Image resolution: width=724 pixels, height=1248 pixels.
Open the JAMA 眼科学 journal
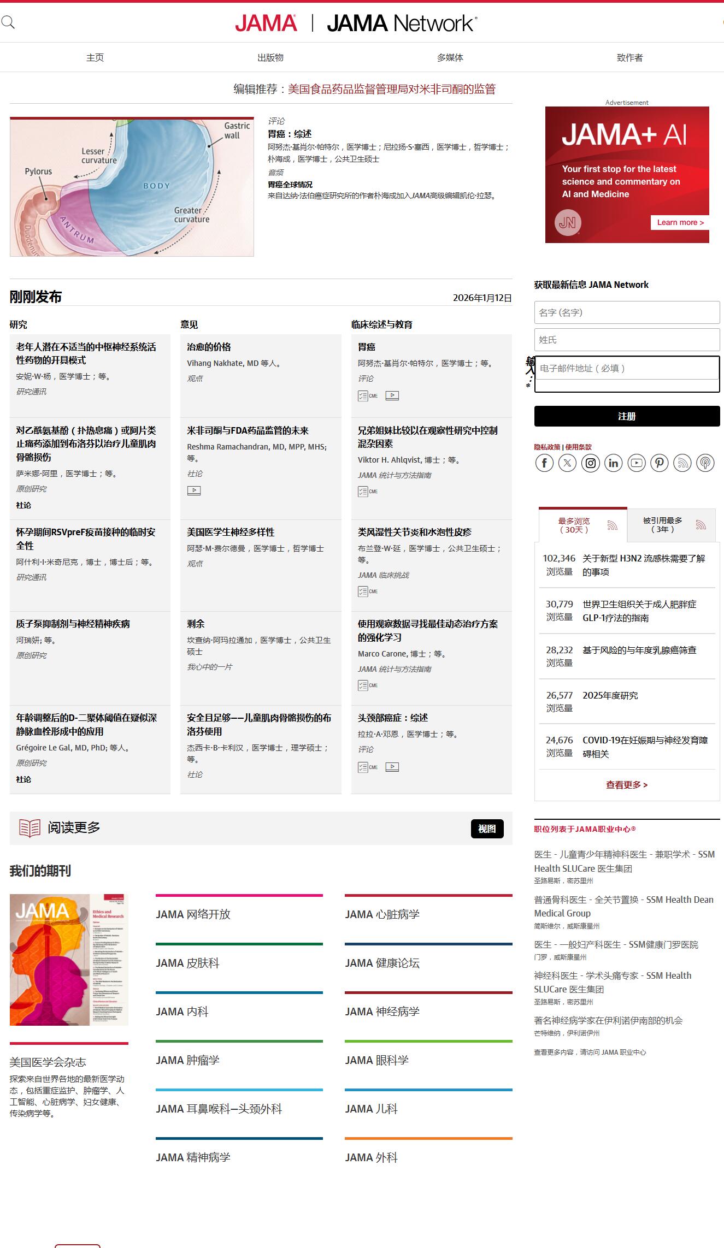point(376,1060)
